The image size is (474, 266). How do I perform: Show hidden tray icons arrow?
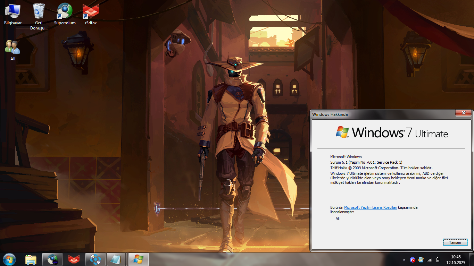404,260
